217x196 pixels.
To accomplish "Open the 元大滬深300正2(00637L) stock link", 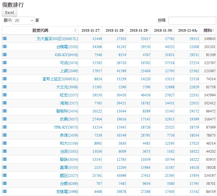I will pyautogui.click(x=57, y=39).
